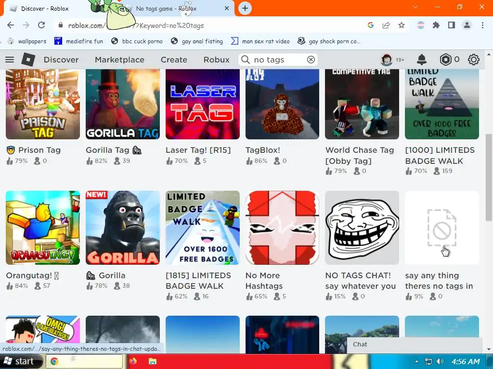Close the No tags game tab
The height and width of the screenshot is (369, 493).
click(227, 8)
